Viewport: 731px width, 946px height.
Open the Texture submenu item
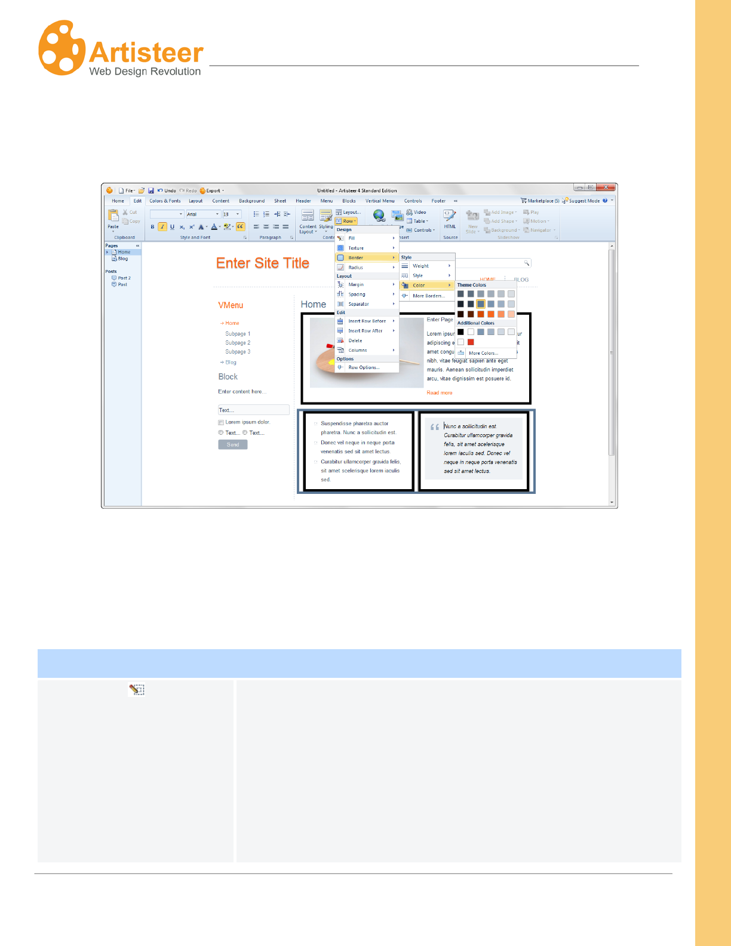click(x=367, y=248)
